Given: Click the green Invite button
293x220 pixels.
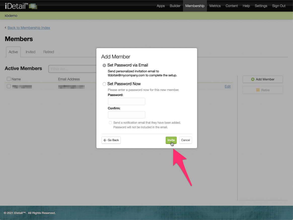Looking at the screenshot, I should coord(171,140).
